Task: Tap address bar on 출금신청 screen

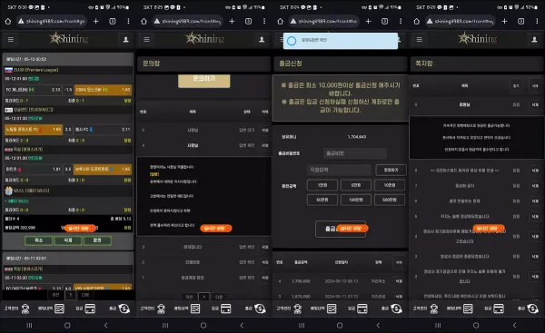Action: click(x=323, y=22)
